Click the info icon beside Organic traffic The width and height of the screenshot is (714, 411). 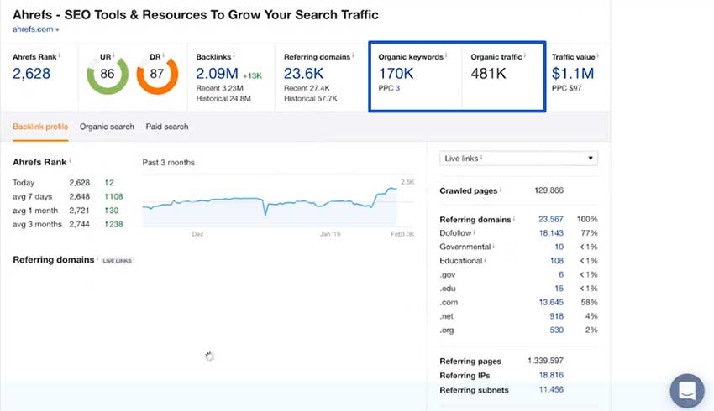pos(524,55)
